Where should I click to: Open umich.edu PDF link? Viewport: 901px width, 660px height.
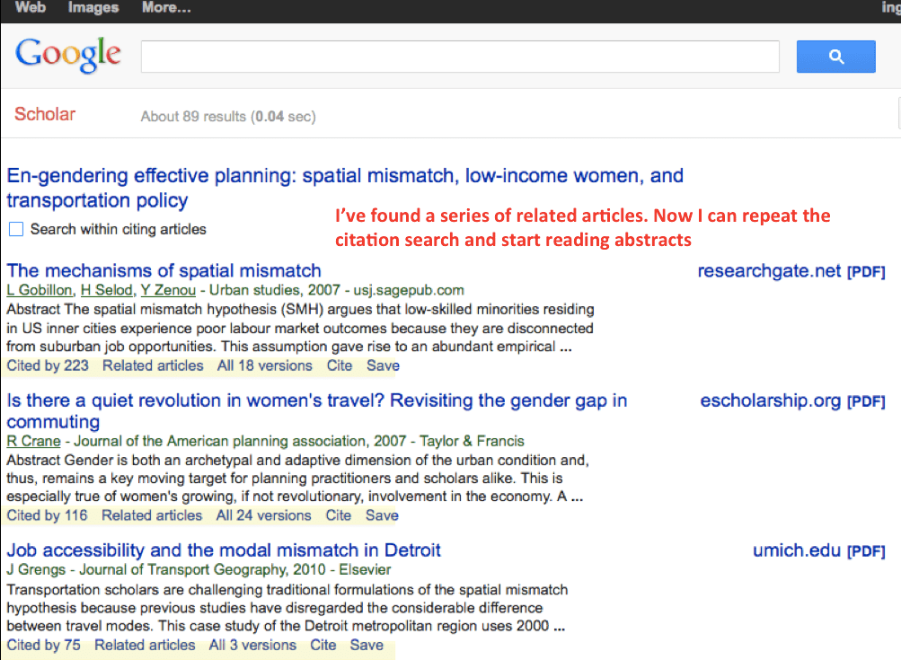pos(818,550)
